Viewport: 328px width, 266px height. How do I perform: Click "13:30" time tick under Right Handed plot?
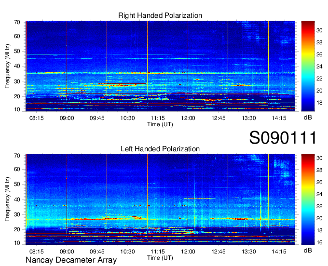pyautogui.click(x=249, y=118)
